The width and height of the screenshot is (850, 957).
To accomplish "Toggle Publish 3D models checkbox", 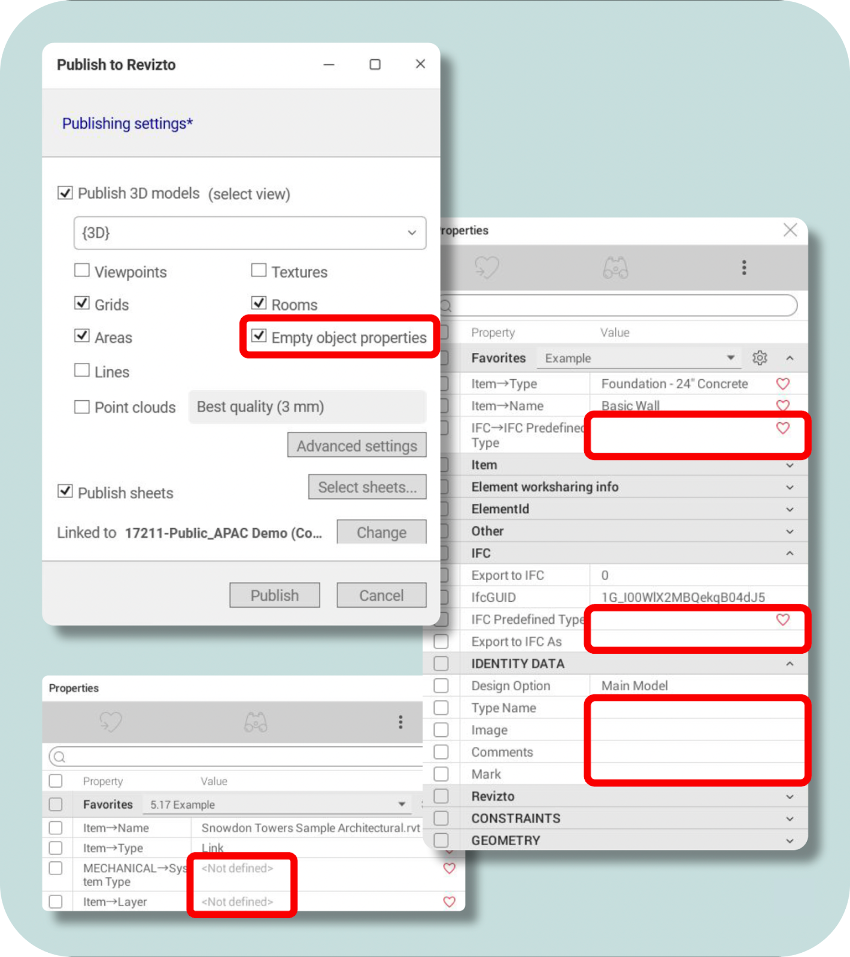I will click(x=65, y=193).
